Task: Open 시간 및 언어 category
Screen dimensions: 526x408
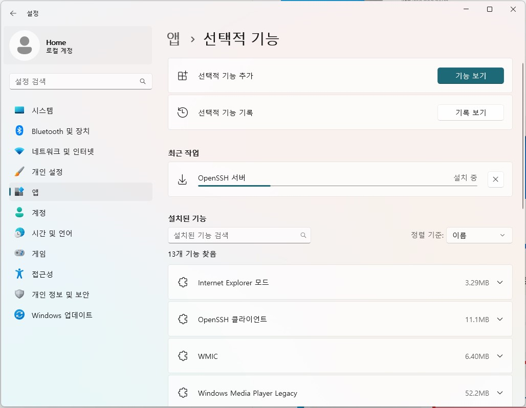Action: coord(81,233)
